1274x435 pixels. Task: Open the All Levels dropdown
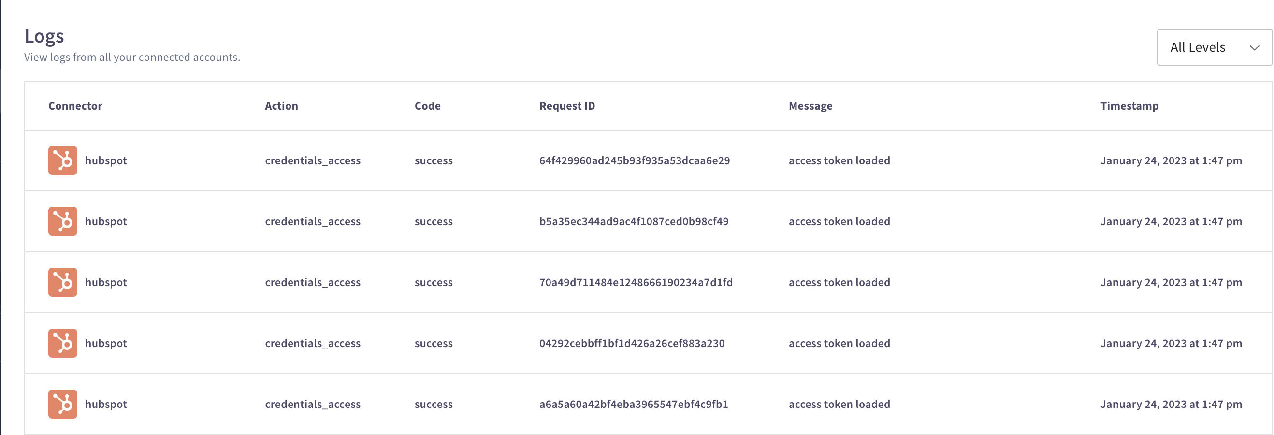click(1213, 47)
